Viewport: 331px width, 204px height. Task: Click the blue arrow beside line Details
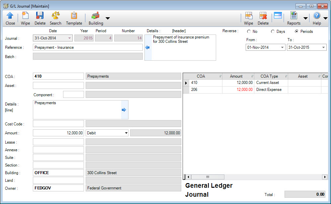pos(123,109)
